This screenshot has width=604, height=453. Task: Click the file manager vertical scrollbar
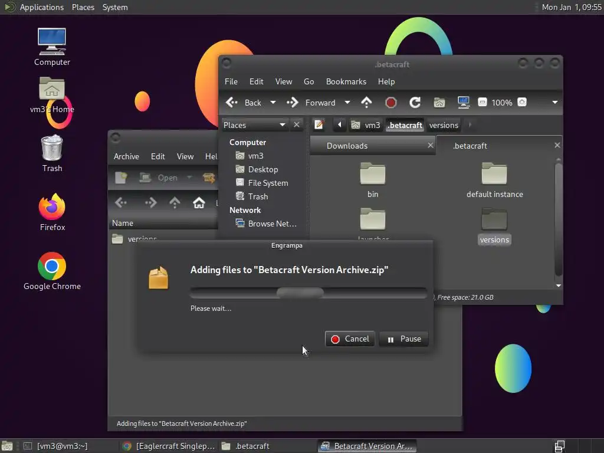(558, 219)
